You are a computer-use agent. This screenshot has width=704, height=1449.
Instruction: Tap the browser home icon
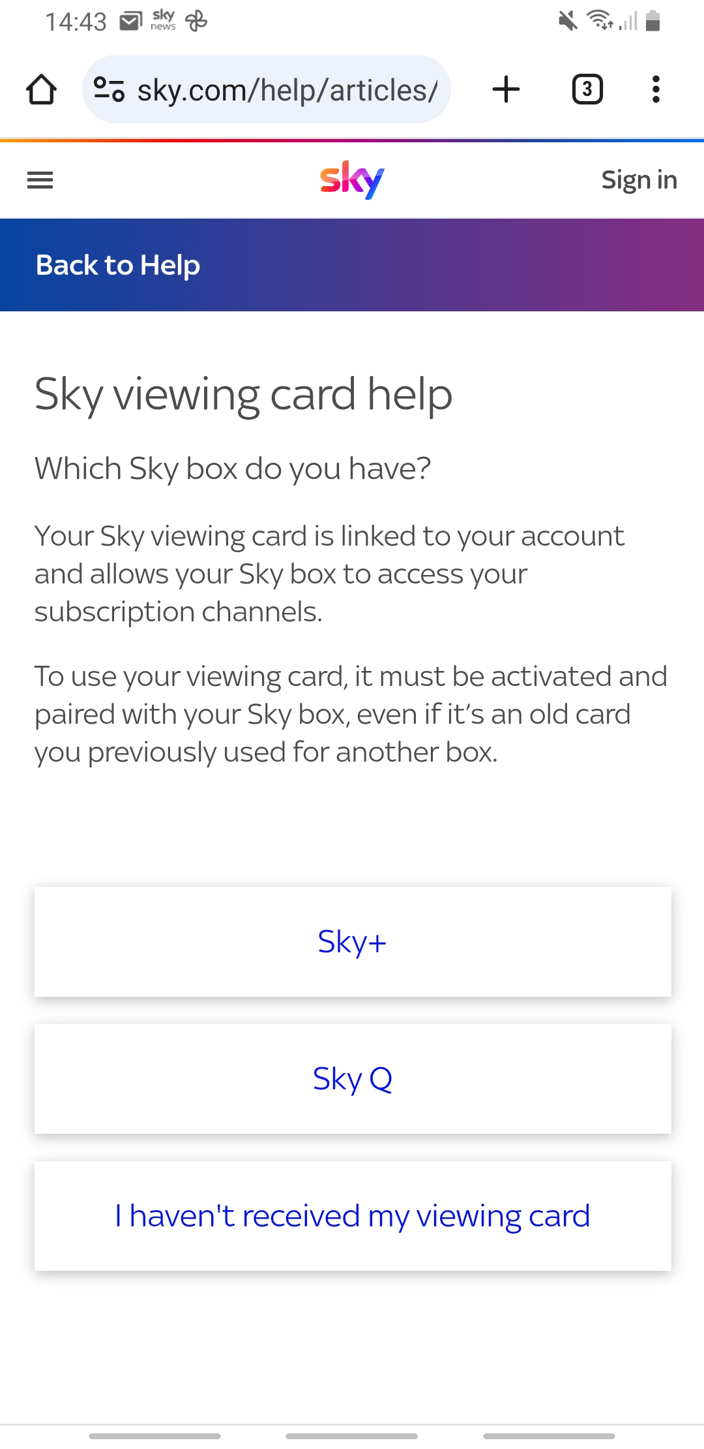coord(41,89)
